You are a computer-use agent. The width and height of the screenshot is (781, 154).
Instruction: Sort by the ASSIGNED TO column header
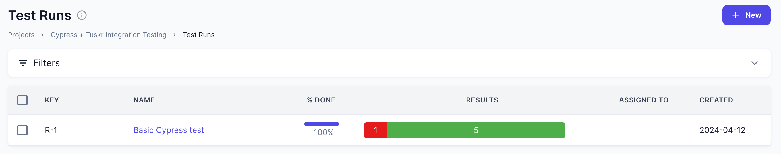pyautogui.click(x=644, y=100)
